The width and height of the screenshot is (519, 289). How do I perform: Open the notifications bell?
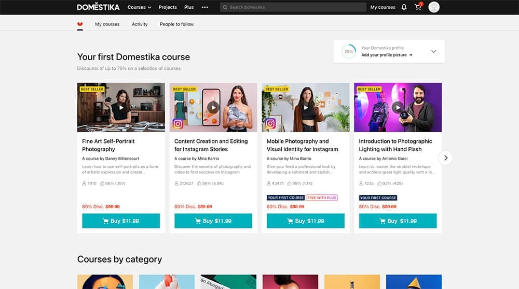[404, 7]
